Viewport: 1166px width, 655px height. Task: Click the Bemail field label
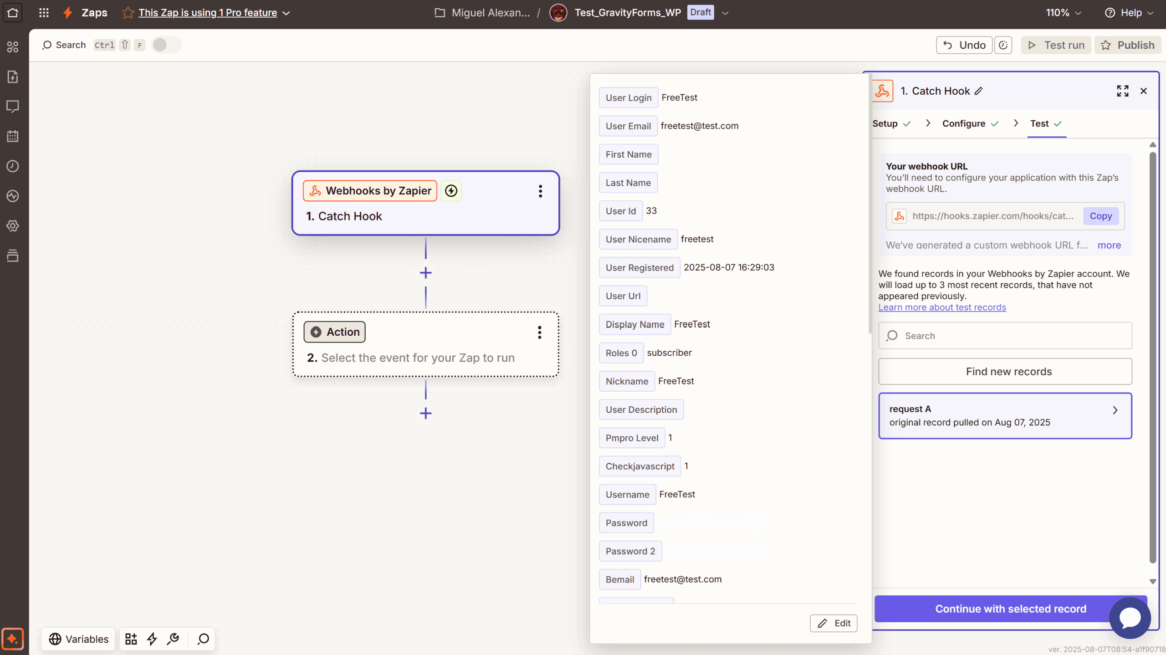click(x=619, y=580)
